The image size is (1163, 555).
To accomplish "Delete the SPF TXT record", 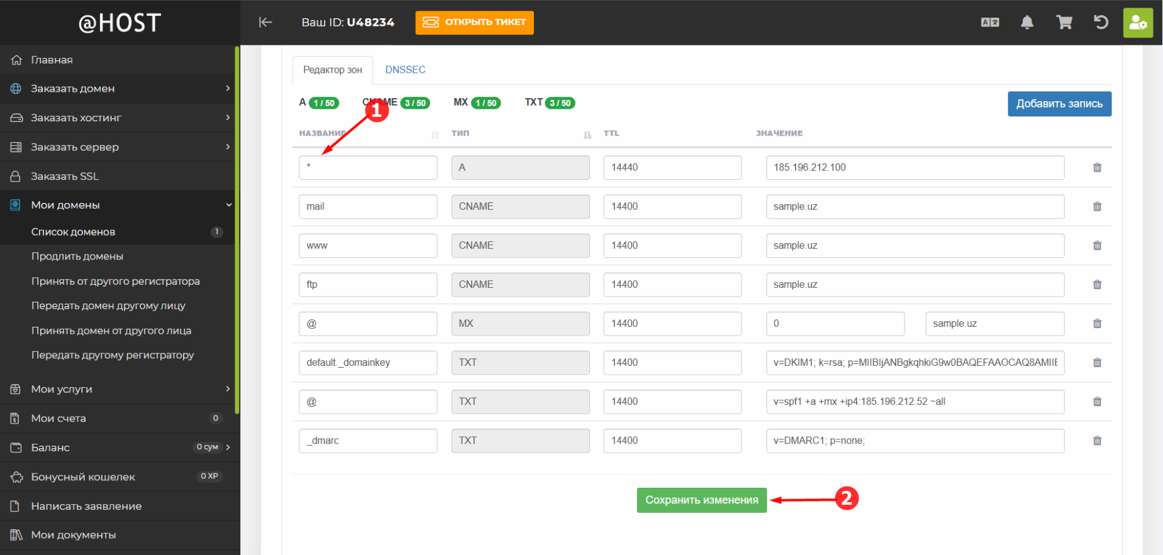I will tap(1097, 402).
